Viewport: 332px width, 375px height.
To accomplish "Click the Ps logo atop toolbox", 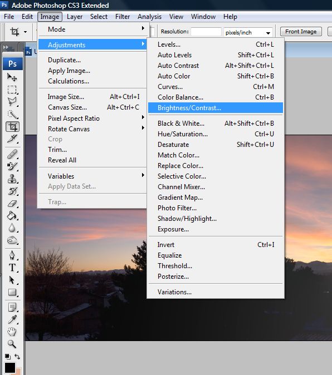I will point(13,63).
